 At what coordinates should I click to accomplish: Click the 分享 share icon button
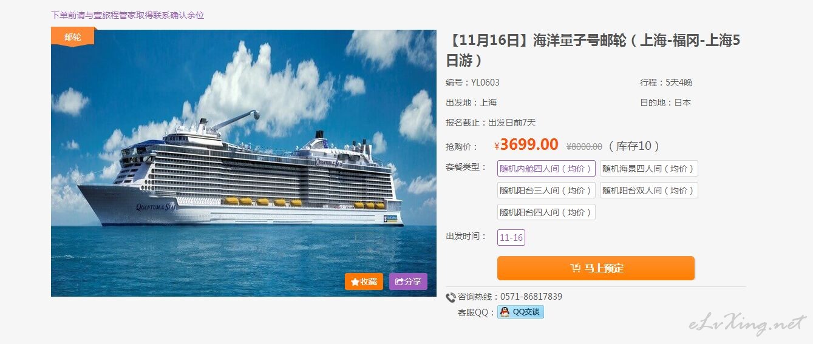click(x=408, y=282)
